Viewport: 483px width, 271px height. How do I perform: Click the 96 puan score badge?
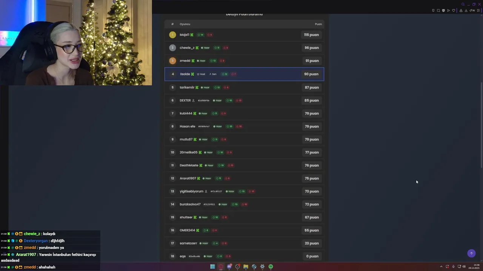[312, 48]
